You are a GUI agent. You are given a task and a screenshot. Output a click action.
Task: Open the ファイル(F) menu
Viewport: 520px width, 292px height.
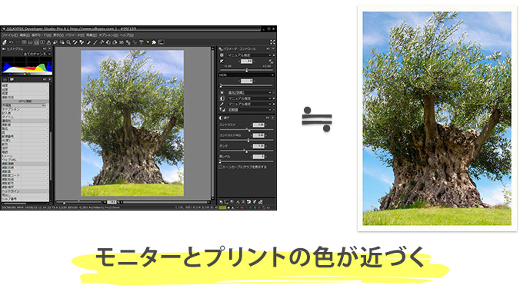[x=10, y=35]
